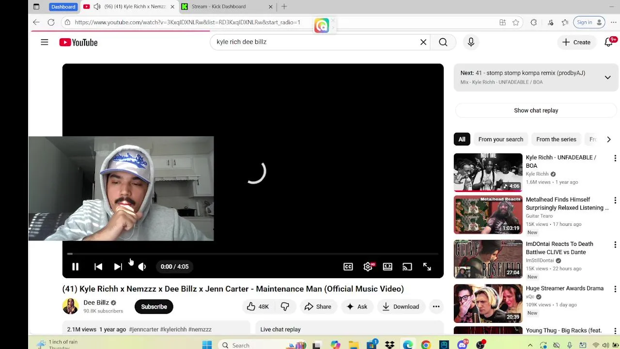Open the Create menu
Viewport: 620px width, 349px height.
coord(576,42)
